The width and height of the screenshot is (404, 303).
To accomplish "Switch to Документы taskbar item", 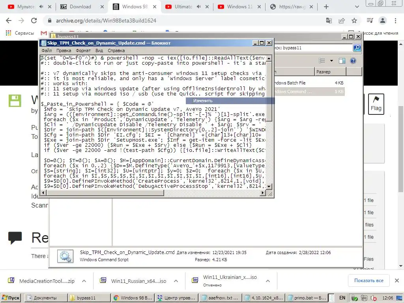I will tap(46, 298).
